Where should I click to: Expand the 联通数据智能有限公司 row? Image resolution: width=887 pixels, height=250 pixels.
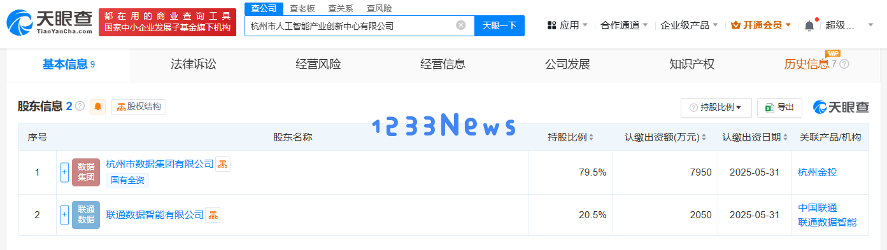coord(64,215)
